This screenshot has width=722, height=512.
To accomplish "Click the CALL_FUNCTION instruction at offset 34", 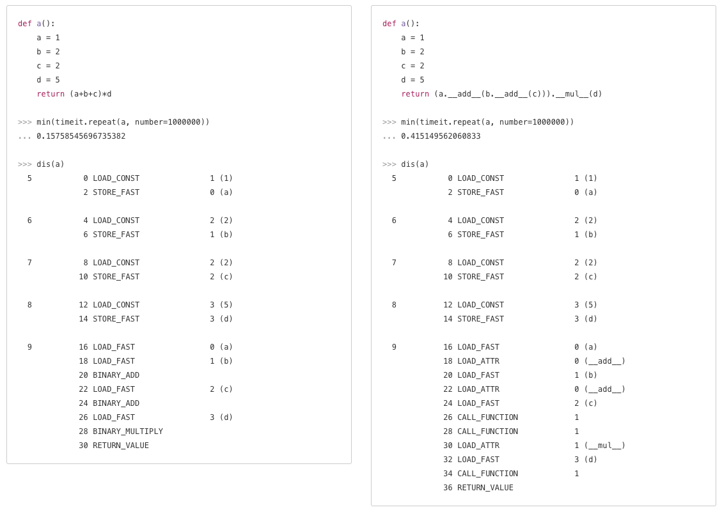I will click(x=511, y=474).
